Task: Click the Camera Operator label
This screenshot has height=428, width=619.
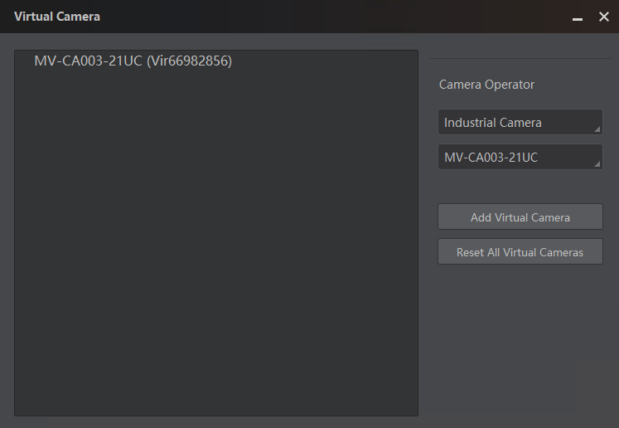Action: (x=486, y=85)
